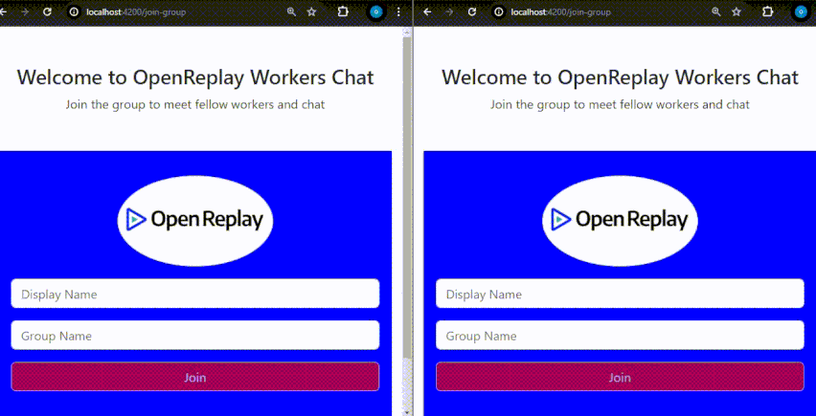Image resolution: width=816 pixels, height=416 pixels.
Task: Go forward in the left browser window
Action: point(25,11)
